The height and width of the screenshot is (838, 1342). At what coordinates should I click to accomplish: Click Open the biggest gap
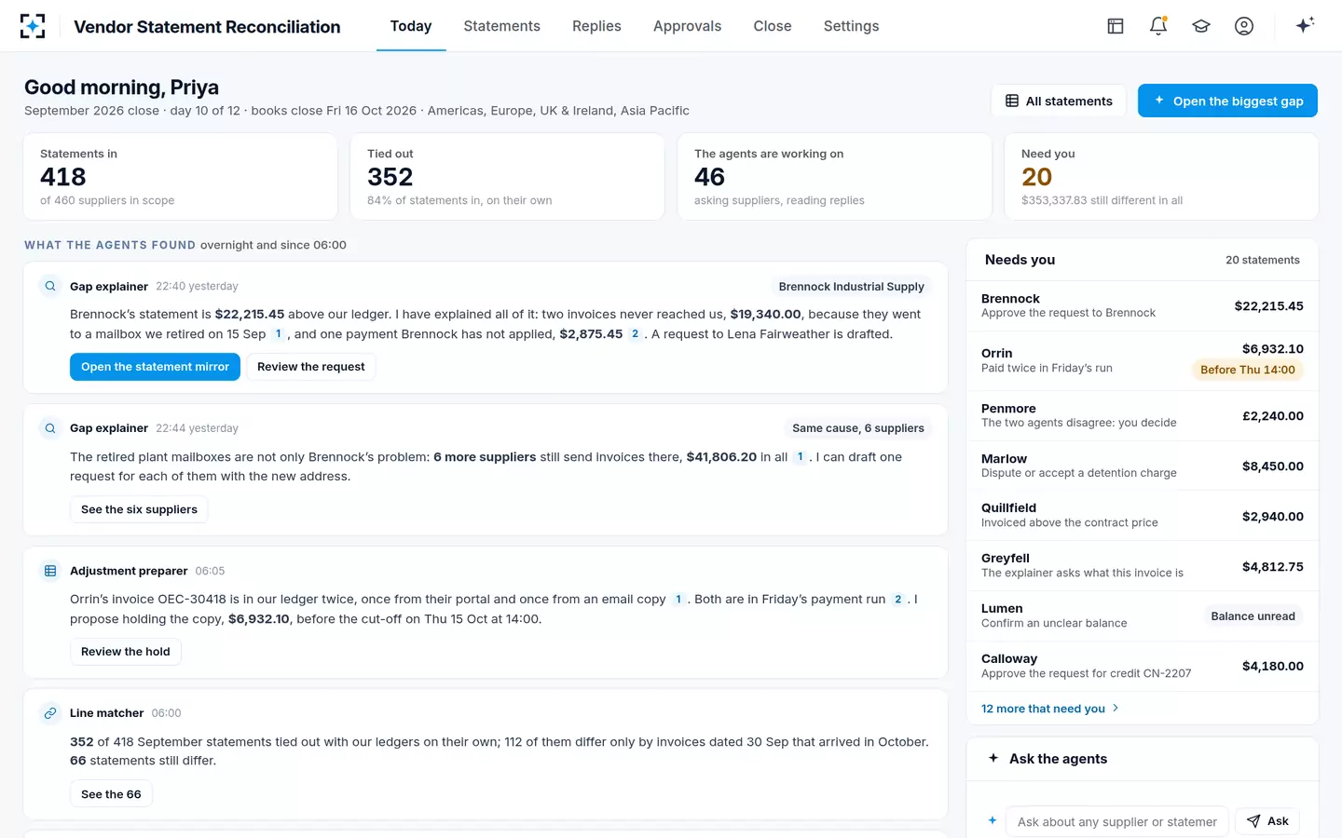tap(1227, 101)
